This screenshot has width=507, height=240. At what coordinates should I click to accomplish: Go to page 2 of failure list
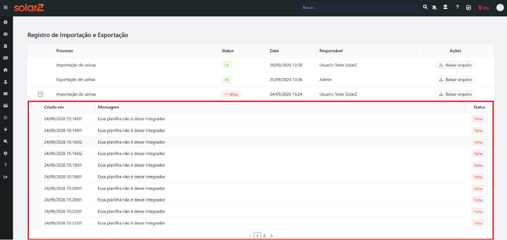point(265,236)
